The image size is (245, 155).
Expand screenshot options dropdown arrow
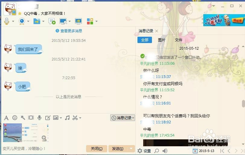80,118
